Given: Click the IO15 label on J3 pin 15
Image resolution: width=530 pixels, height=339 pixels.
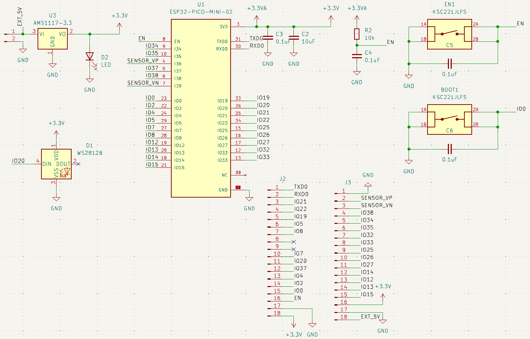Looking at the screenshot, I should click(367, 294).
